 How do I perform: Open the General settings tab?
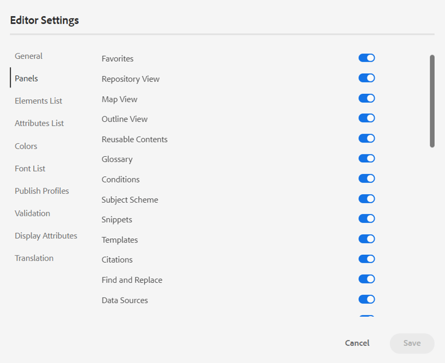28,56
